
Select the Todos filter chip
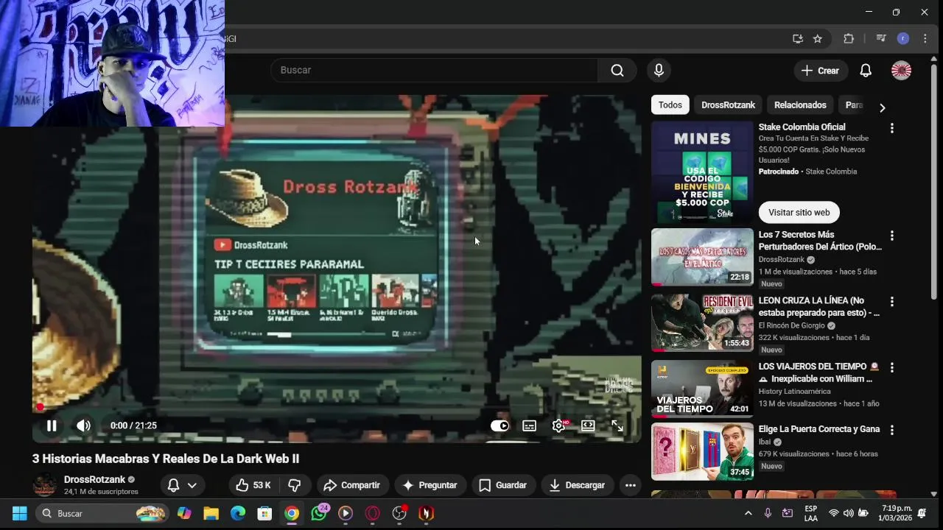click(670, 105)
